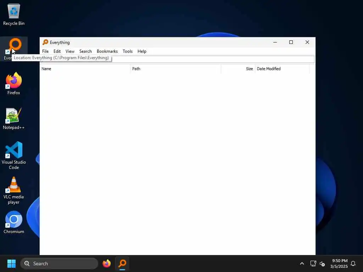
Task: Select the Firefox desktop shortcut
Action: point(14,84)
